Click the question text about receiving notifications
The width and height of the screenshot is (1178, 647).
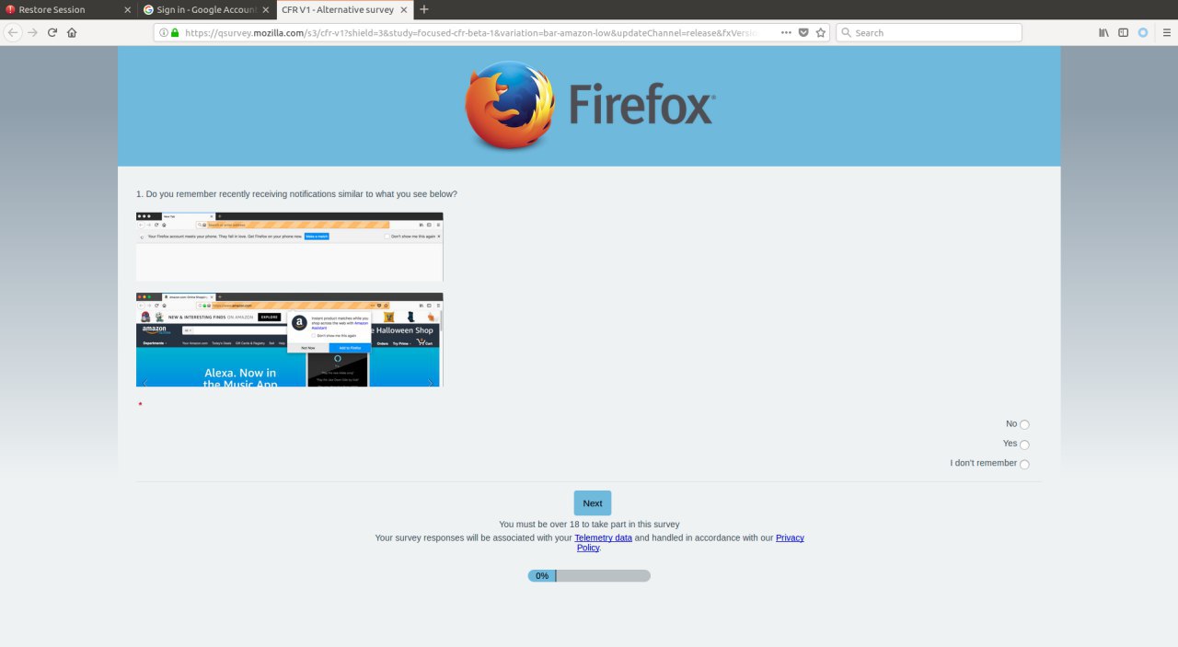[x=296, y=194]
